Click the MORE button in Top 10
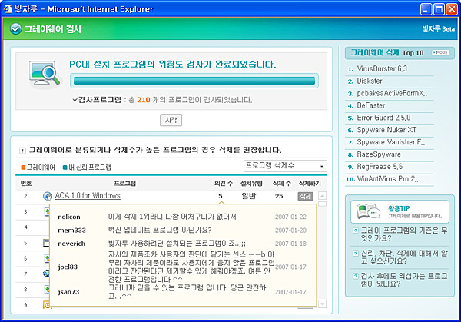Viewport: 461px width, 322px height. pos(440,52)
